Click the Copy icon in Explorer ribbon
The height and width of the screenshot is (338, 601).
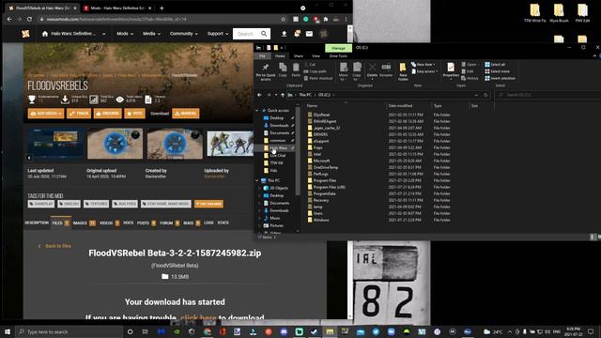click(x=283, y=70)
